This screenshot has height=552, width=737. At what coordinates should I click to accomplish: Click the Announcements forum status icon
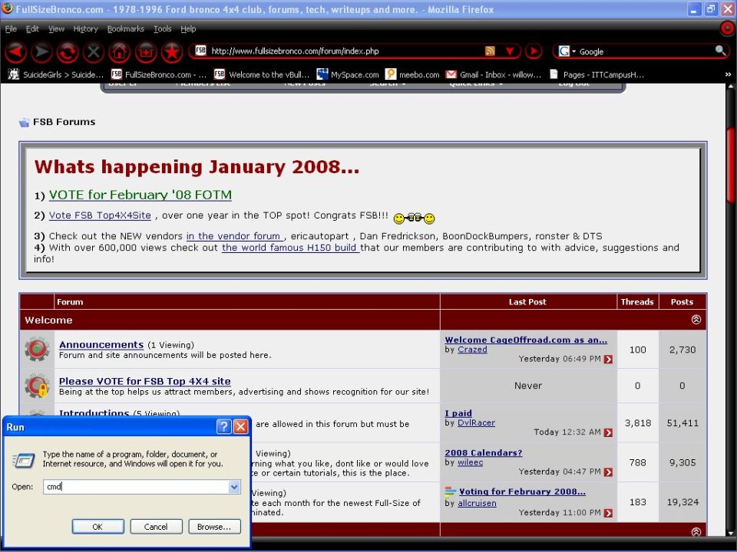(x=37, y=350)
